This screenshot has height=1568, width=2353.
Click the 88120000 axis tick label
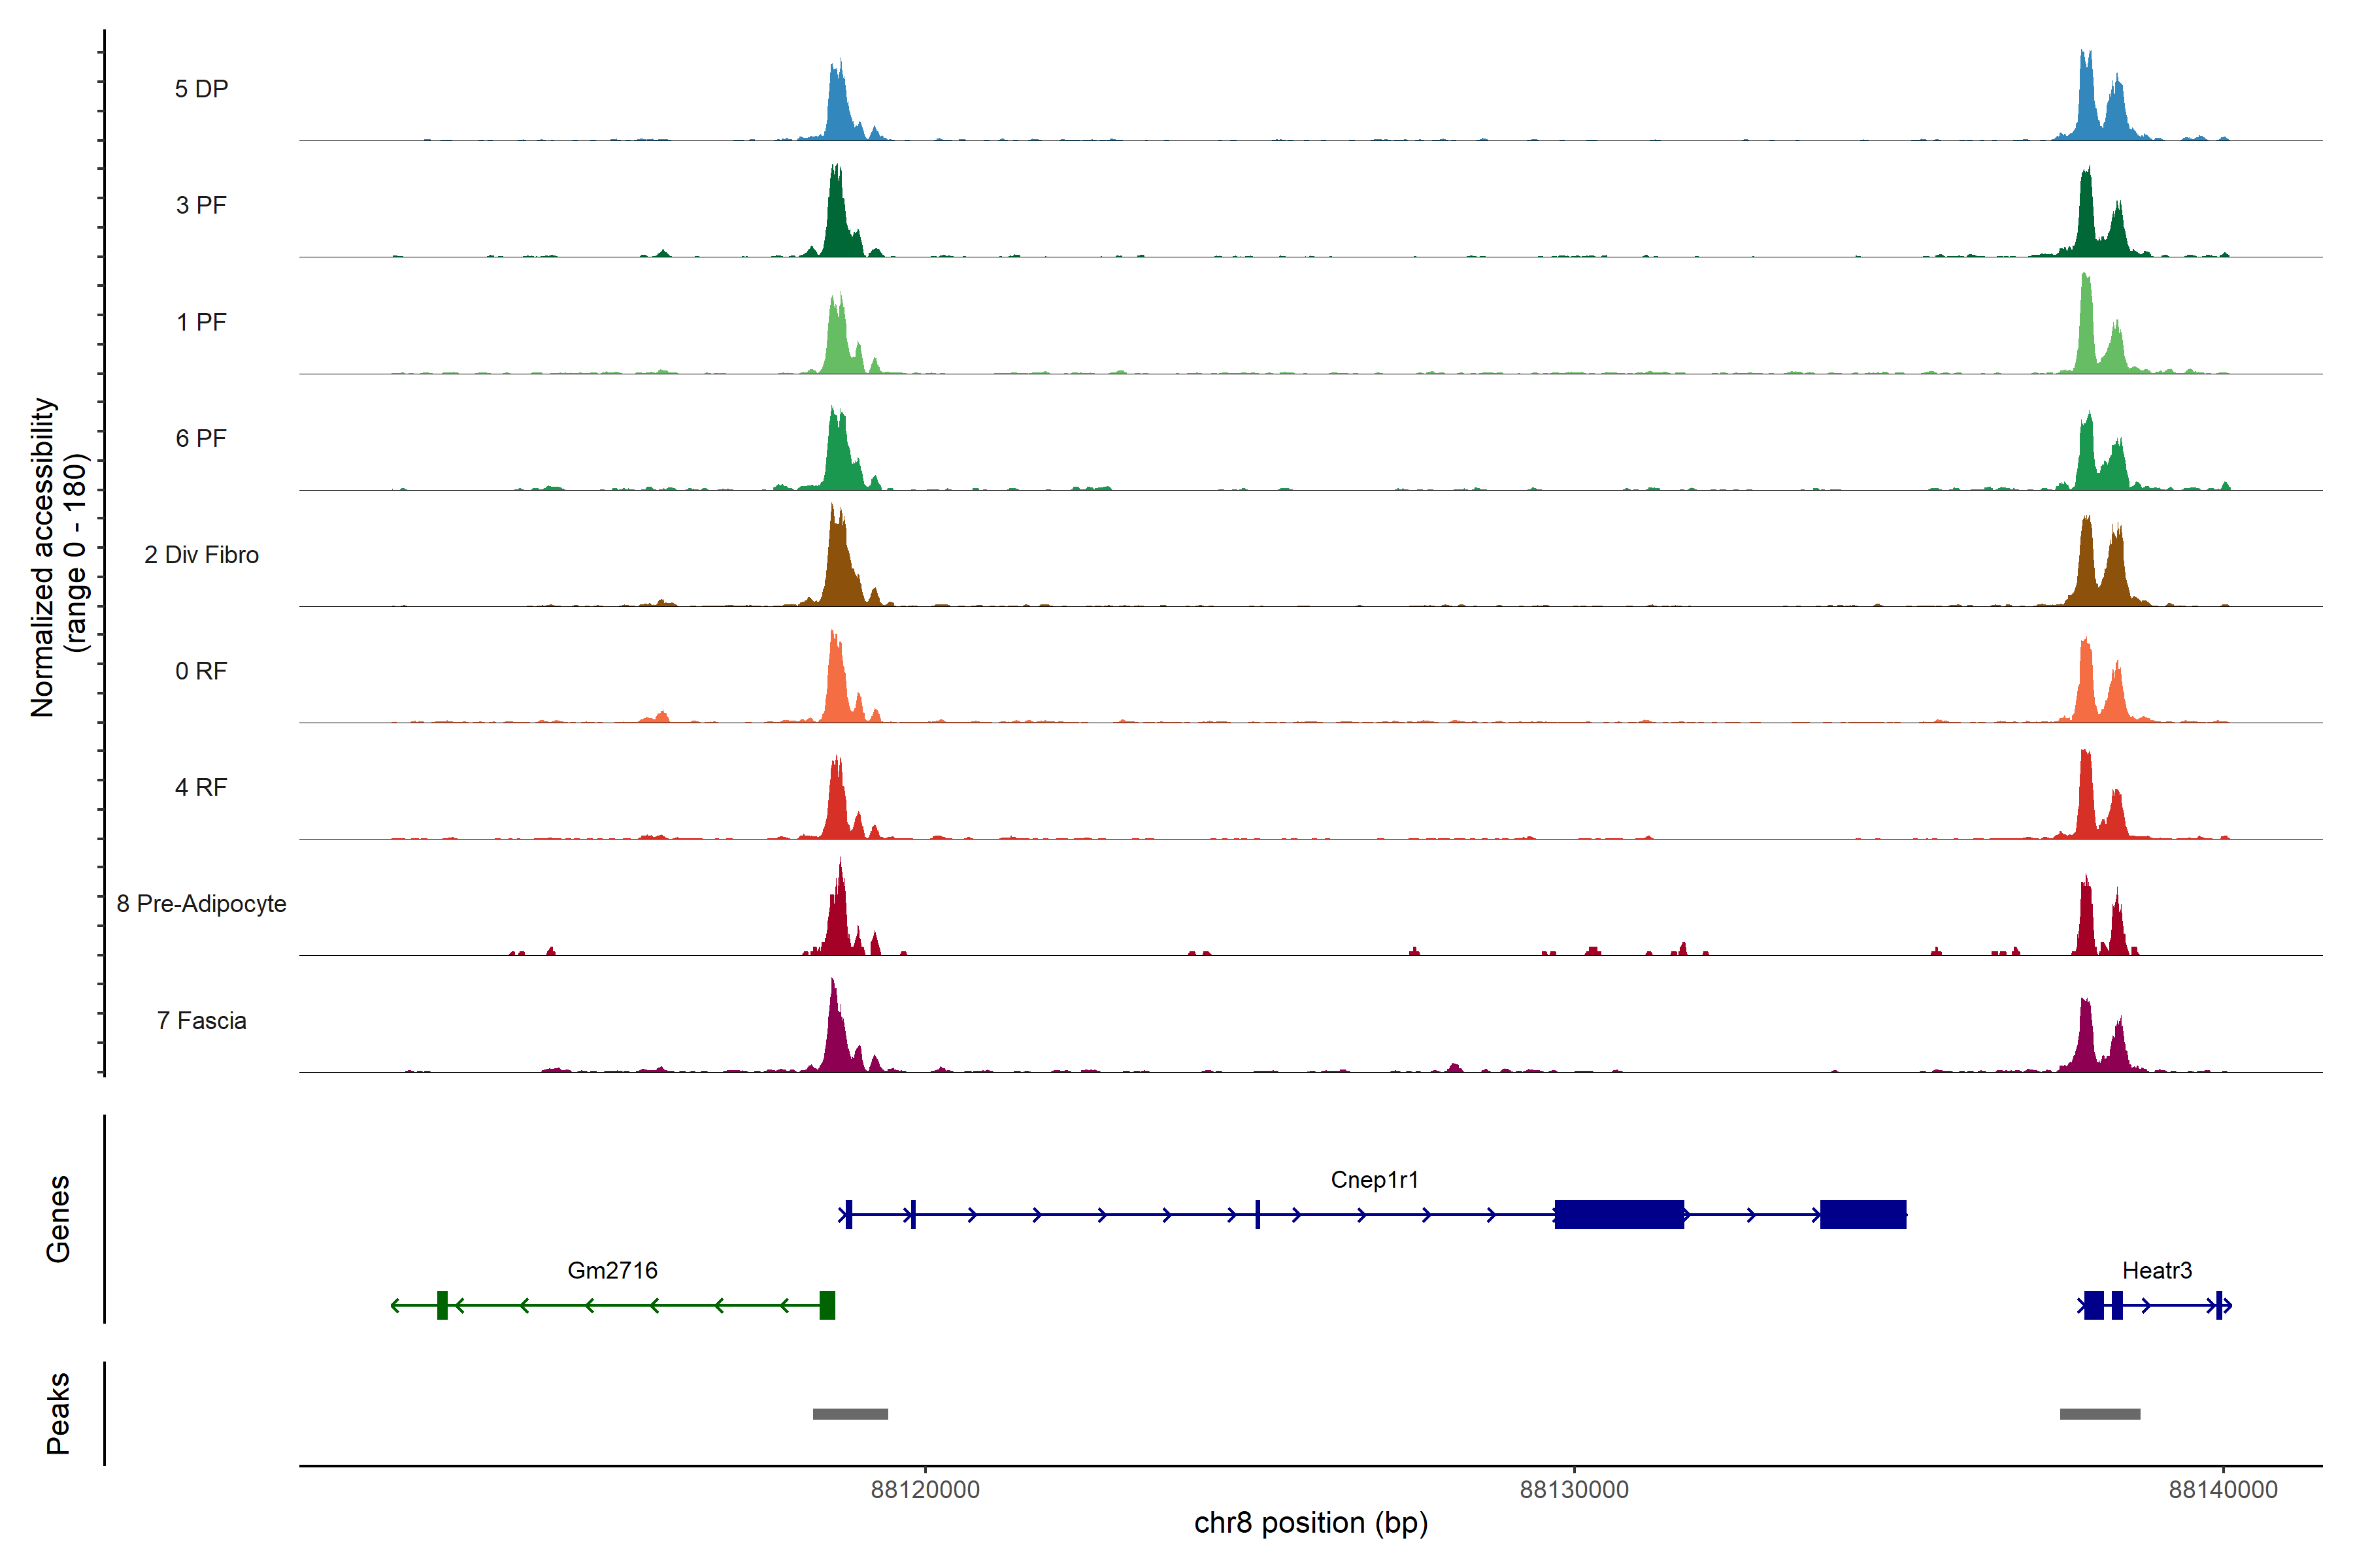click(x=924, y=1490)
